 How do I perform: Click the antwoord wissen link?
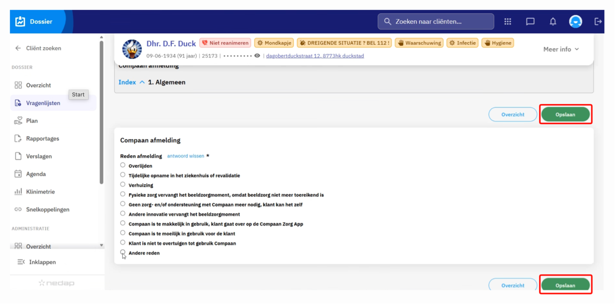pos(186,156)
